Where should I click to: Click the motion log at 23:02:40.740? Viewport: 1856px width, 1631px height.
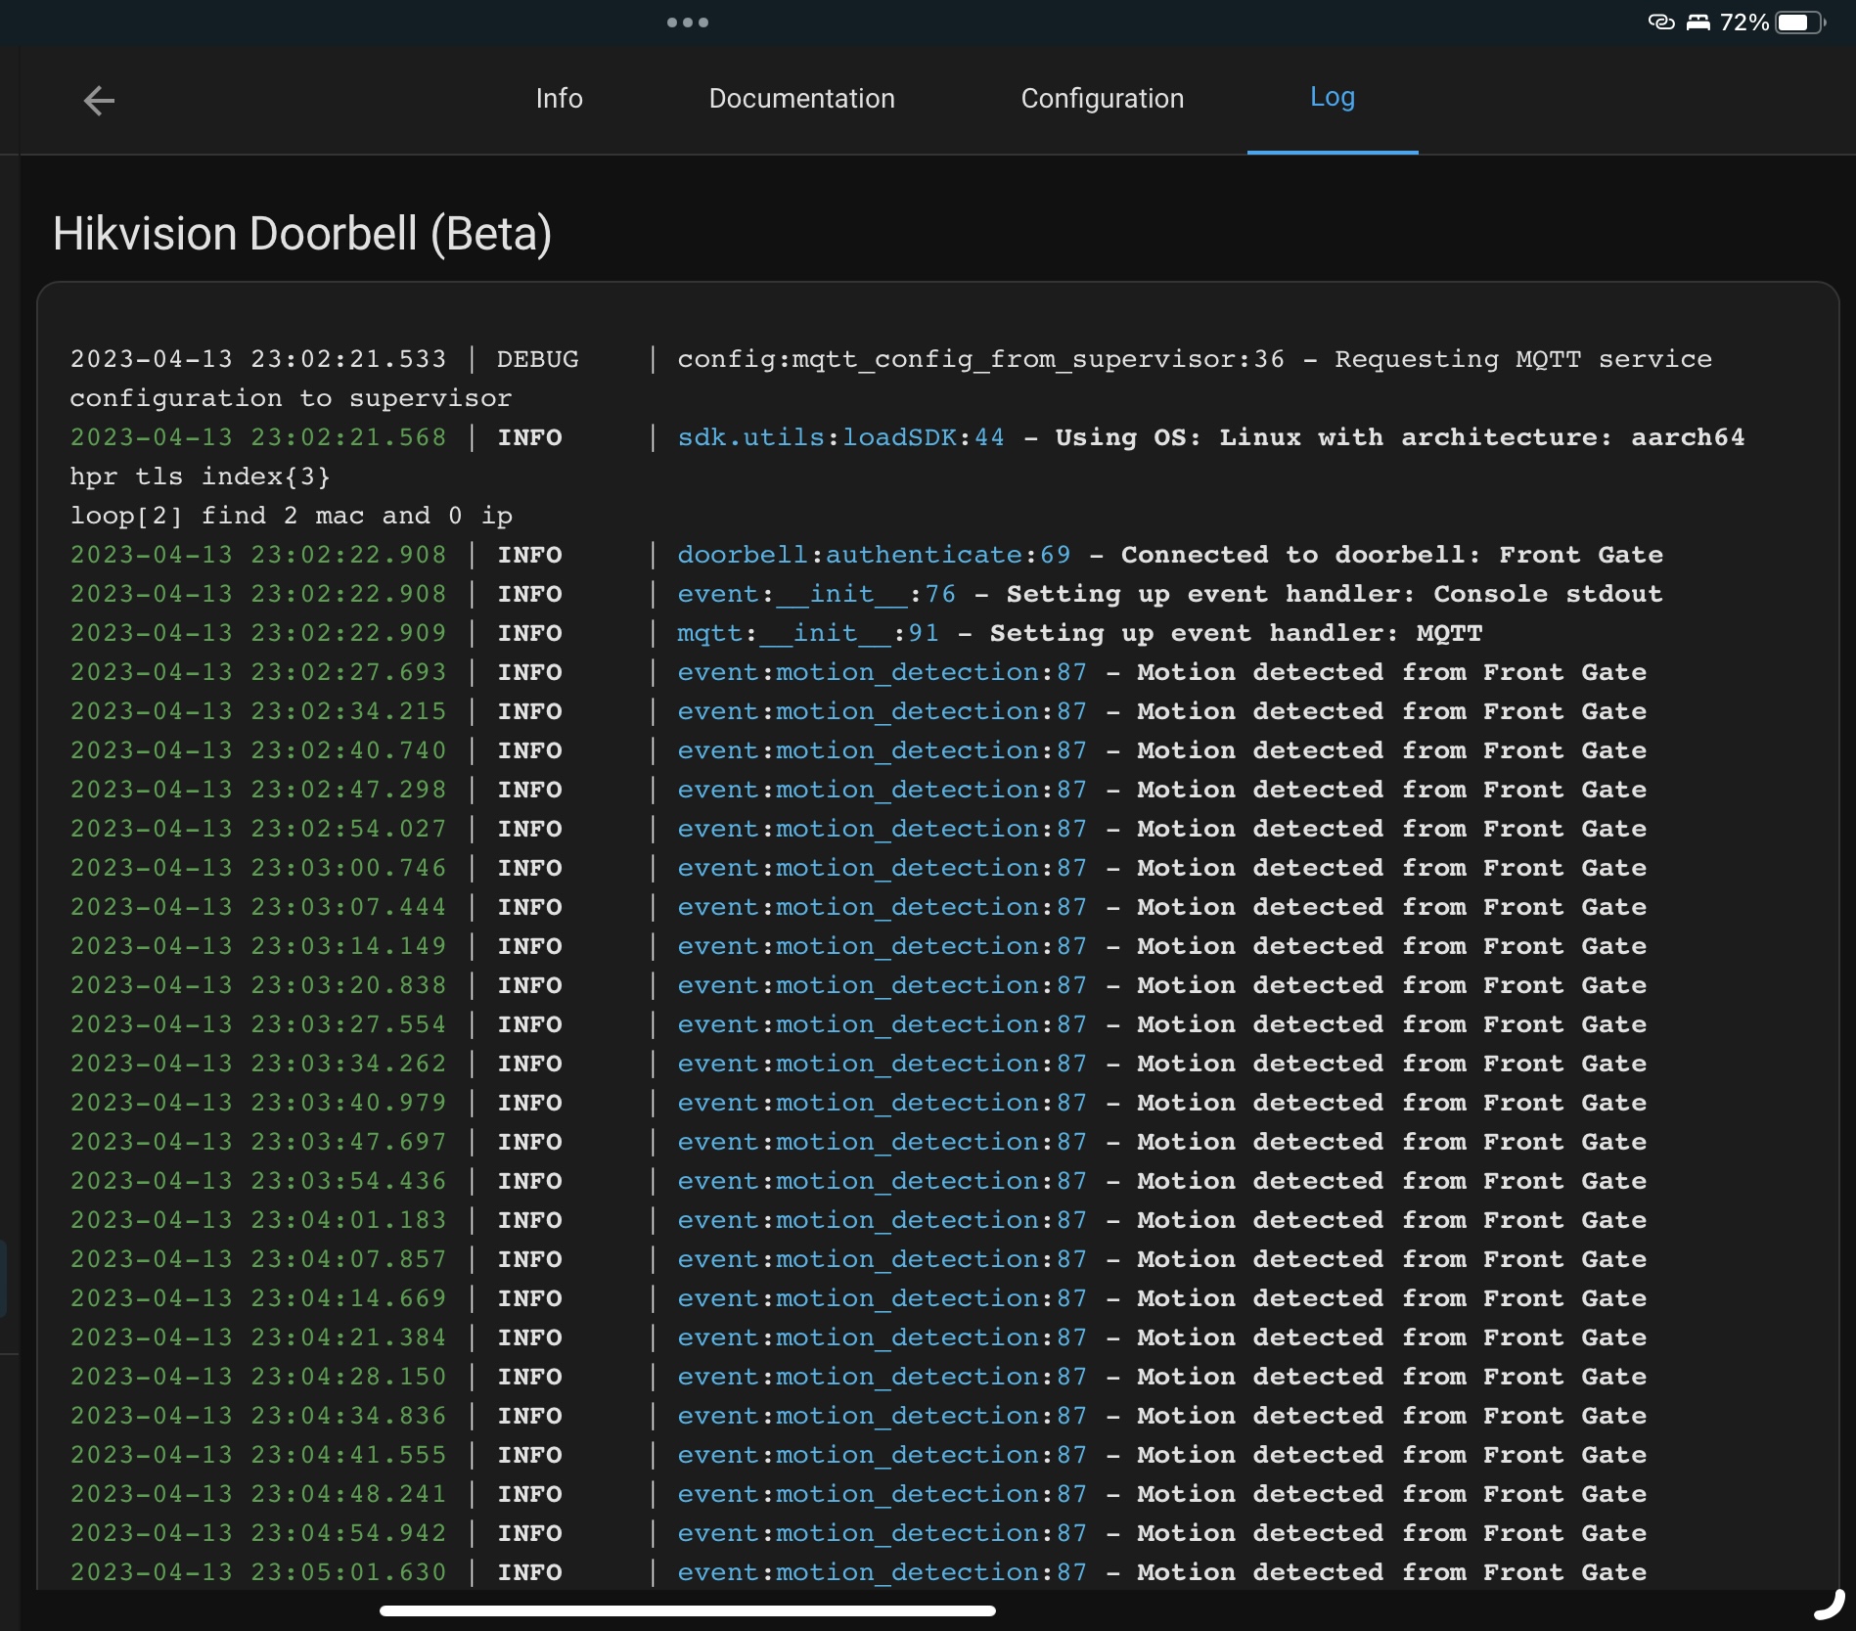(858, 750)
